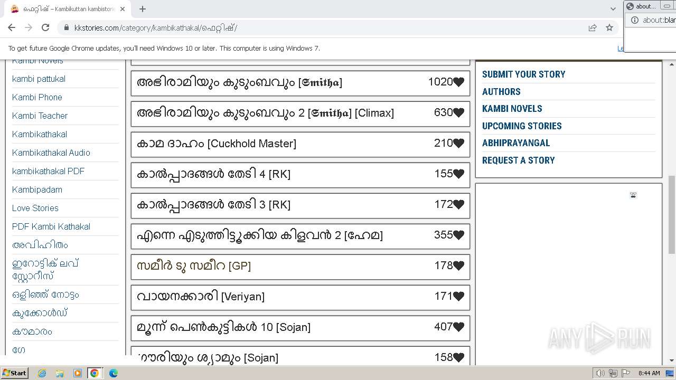Open UPCOMING STORIES link
The height and width of the screenshot is (380, 676).
pyautogui.click(x=522, y=126)
